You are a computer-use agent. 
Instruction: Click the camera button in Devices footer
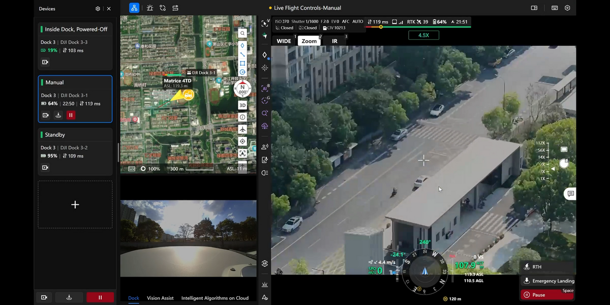coord(44,297)
